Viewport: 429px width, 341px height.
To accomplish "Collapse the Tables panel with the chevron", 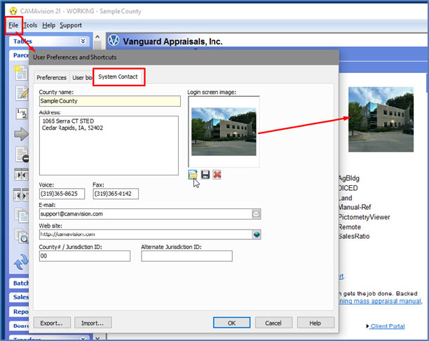I will click(83, 41).
